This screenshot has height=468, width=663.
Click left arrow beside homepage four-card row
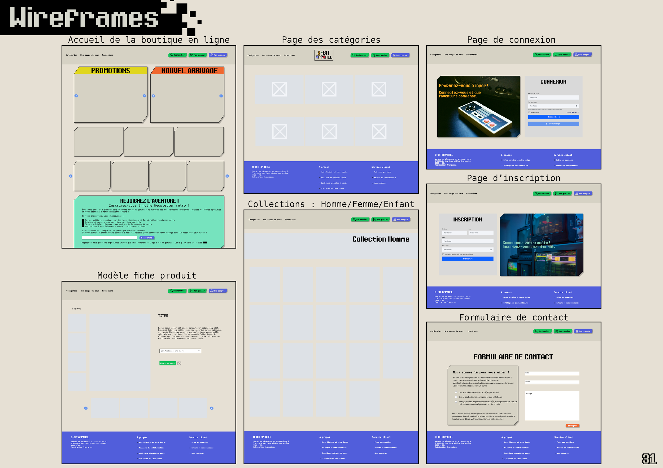(x=71, y=176)
